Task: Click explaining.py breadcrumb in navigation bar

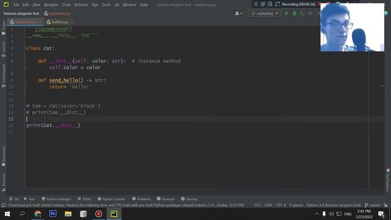Action: 57,13
